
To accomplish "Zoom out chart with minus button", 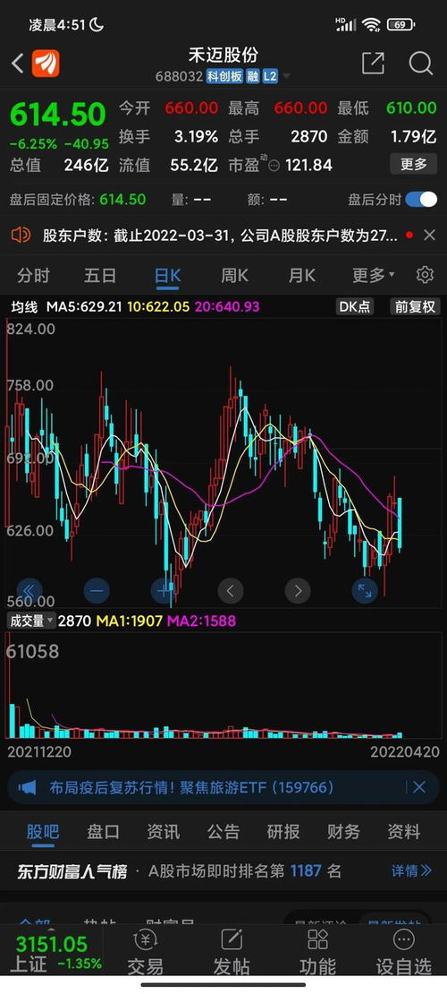I will click(97, 591).
